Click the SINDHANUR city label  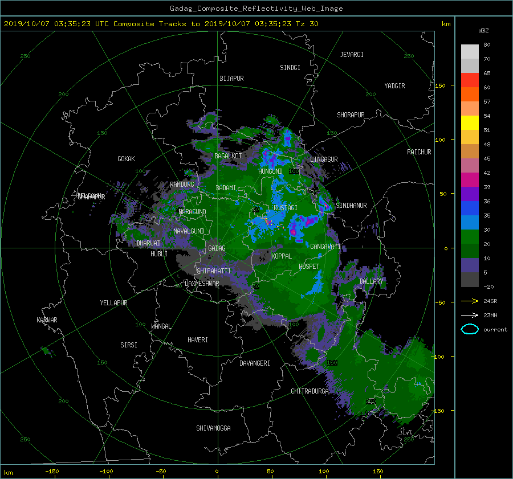tap(351, 206)
